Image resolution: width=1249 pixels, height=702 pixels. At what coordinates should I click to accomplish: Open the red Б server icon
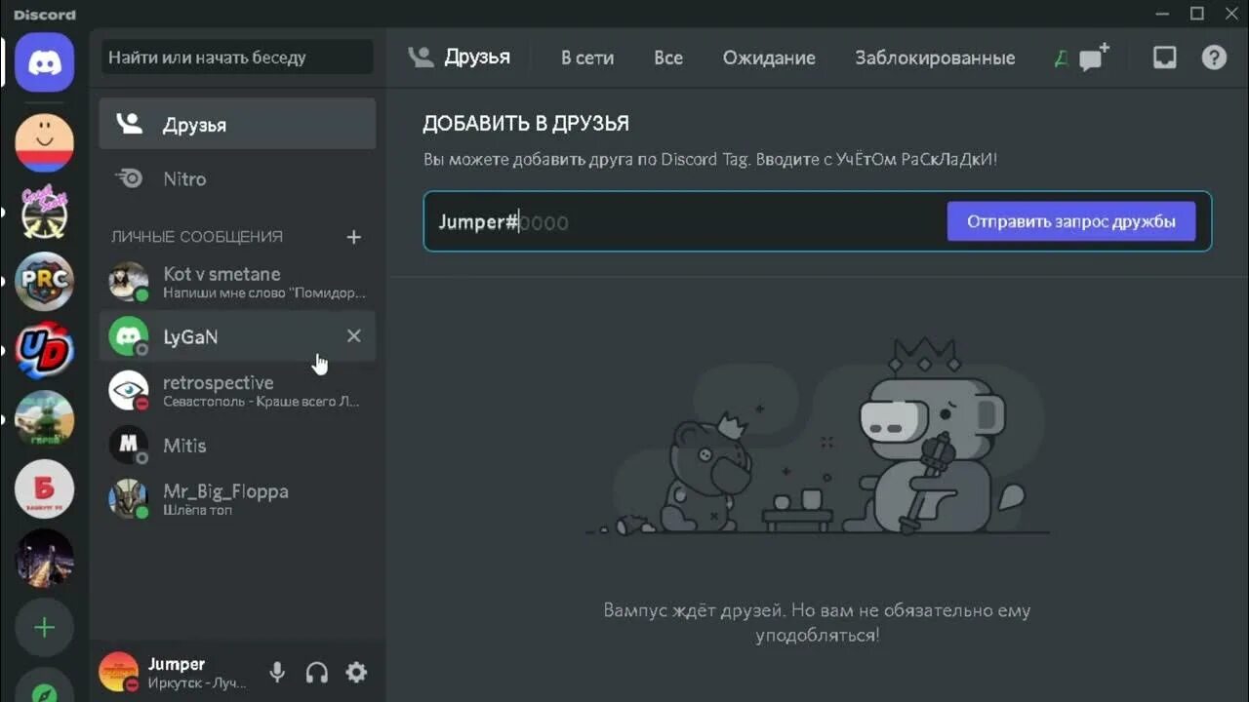(44, 488)
